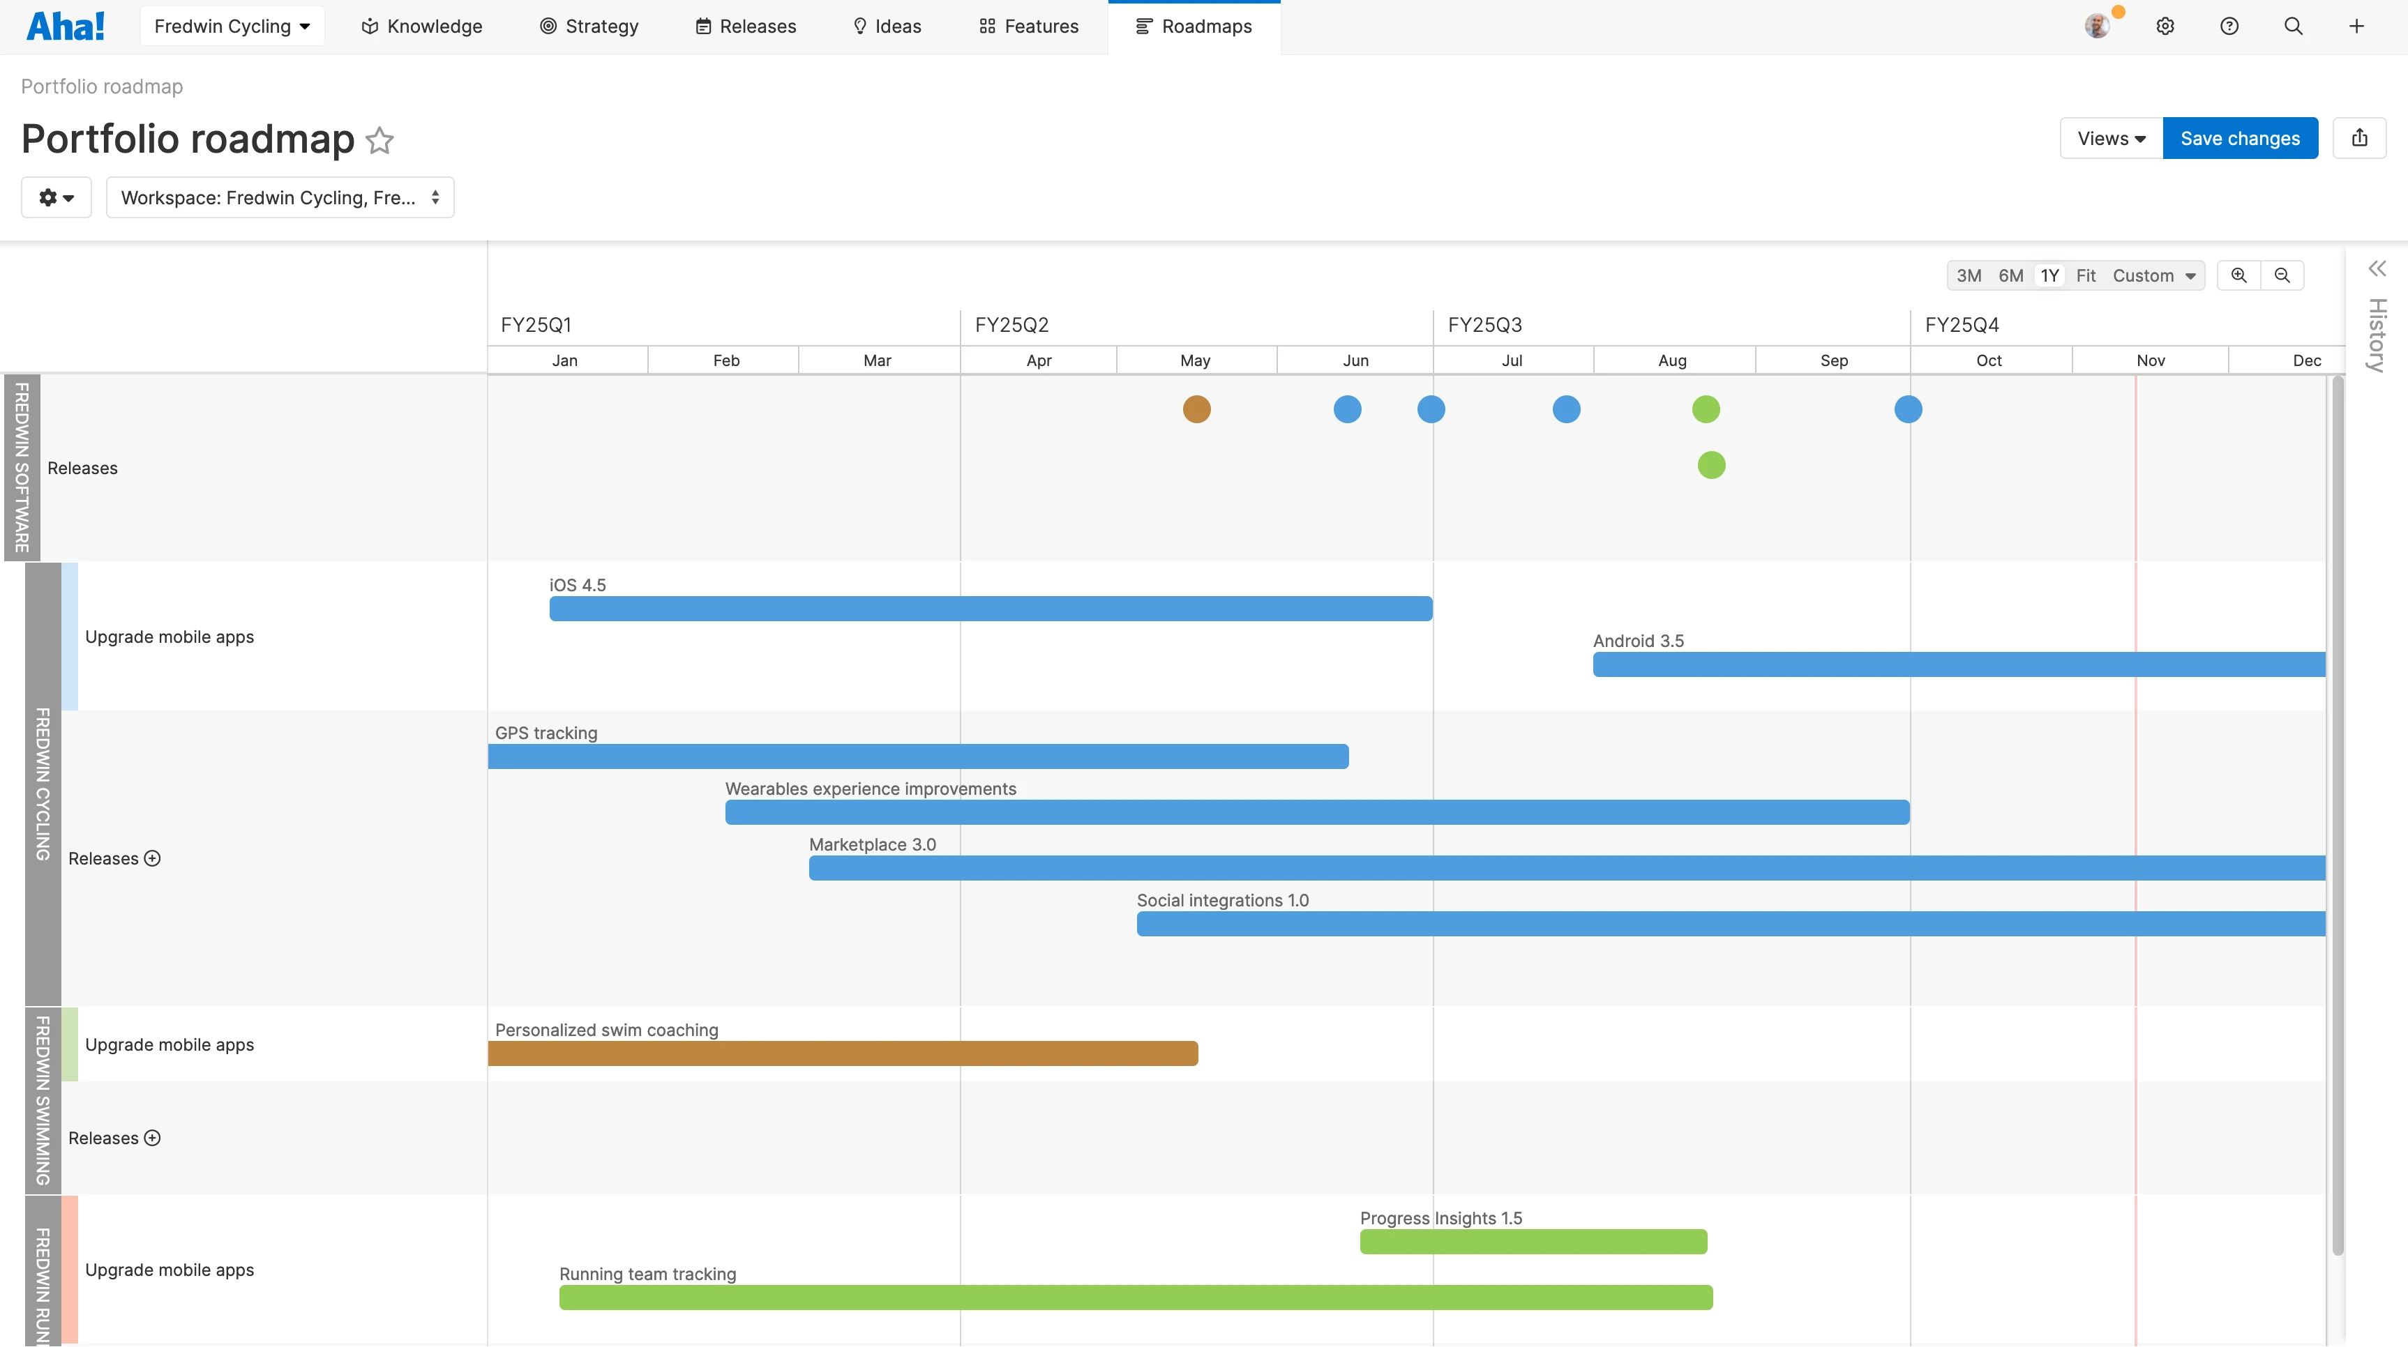Open global search
Screen dimensions: 2408x1347
pyautogui.click(x=2293, y=25)
